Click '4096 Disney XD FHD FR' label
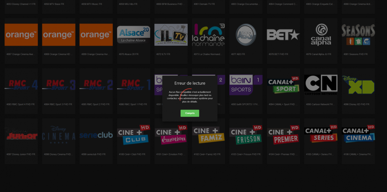 (x=357, y=104)
